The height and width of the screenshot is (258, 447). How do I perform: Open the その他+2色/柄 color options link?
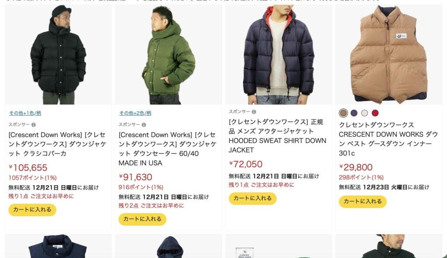135,113
